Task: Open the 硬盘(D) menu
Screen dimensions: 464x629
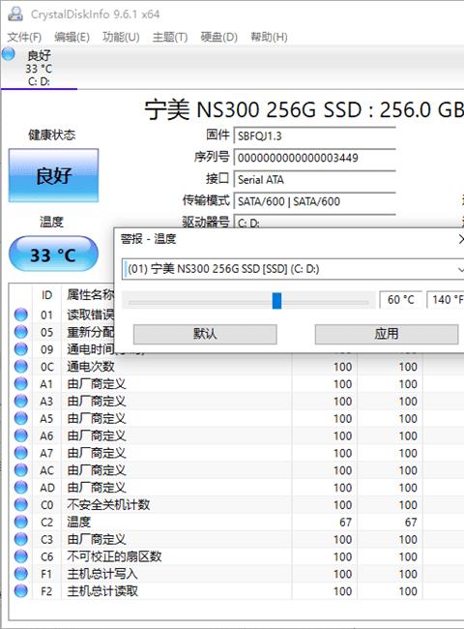Action: click(218, 38)
